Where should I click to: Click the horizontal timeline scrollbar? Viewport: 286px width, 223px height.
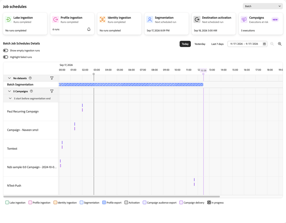coord(112,197)
